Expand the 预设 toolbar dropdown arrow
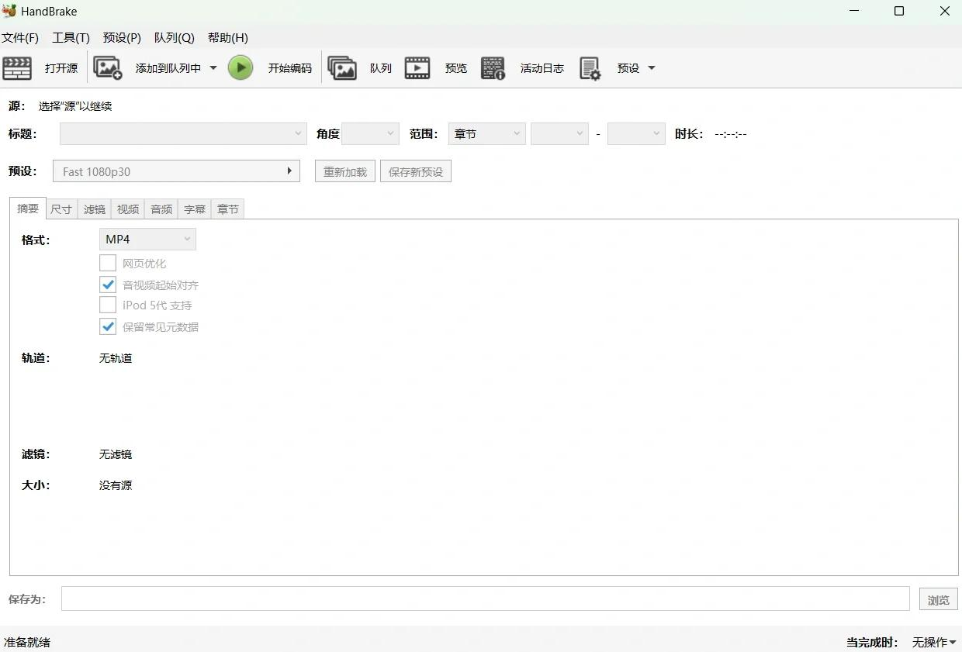The image size is (962, 652). (x=652, y=68)
